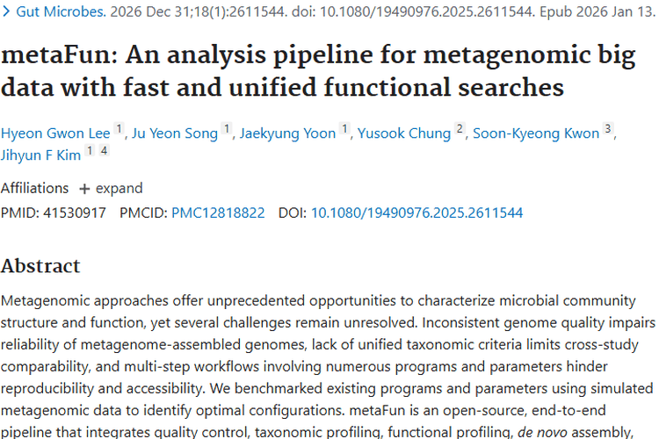Click the Abstract section heading
Screen dimensions: 659x439
[40, 266]
